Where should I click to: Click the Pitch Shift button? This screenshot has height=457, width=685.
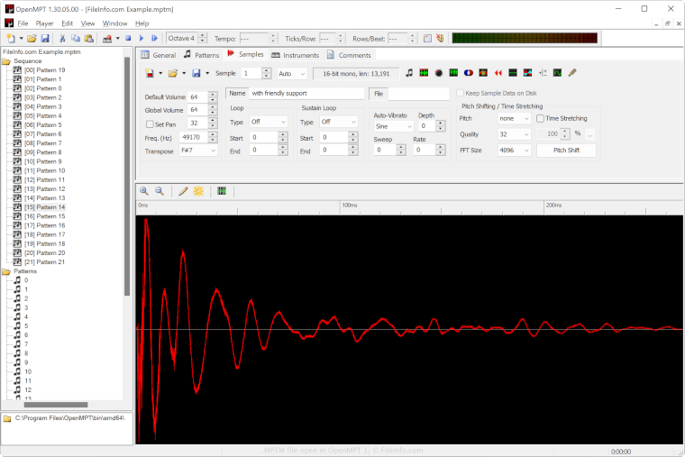[x=565, y=151]
